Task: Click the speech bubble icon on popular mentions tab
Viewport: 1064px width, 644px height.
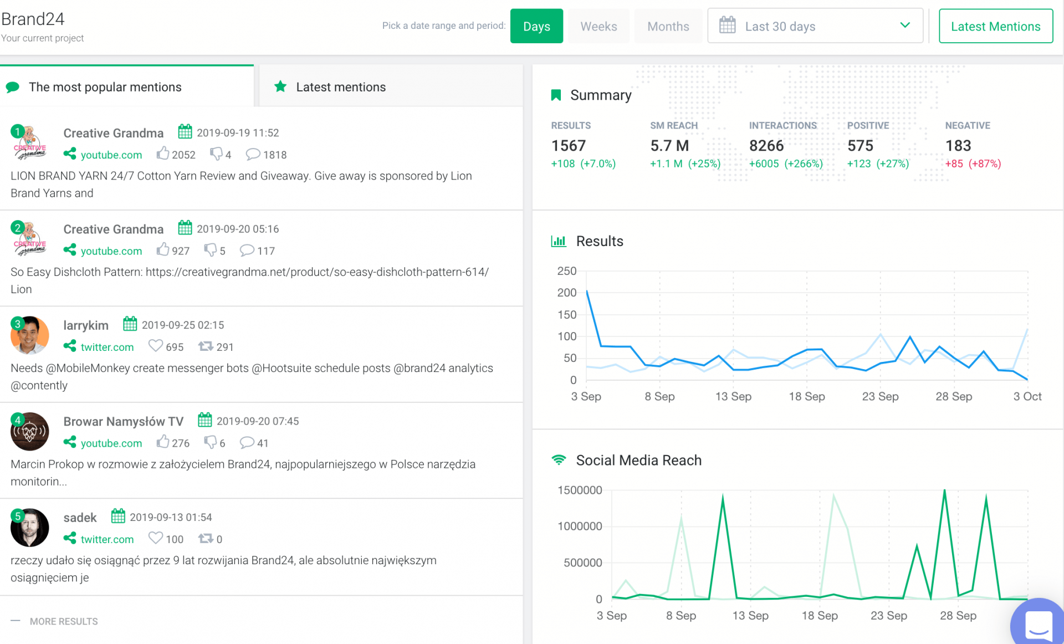Action: click(x=12, y=87)
